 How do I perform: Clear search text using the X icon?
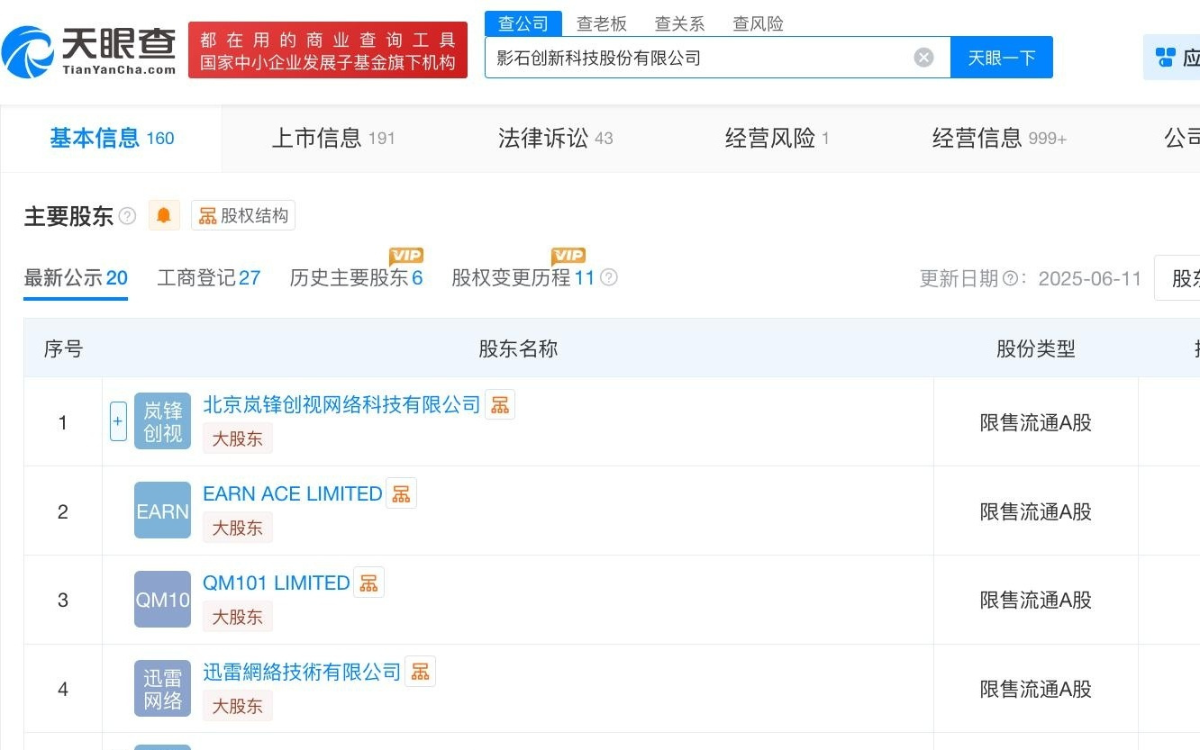[923, 57]
